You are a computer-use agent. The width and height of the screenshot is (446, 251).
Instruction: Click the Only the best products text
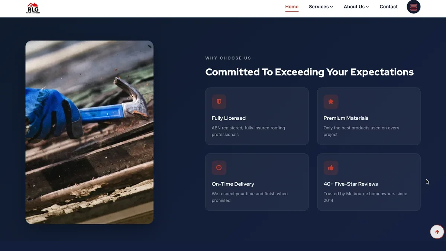coord(361,131)
